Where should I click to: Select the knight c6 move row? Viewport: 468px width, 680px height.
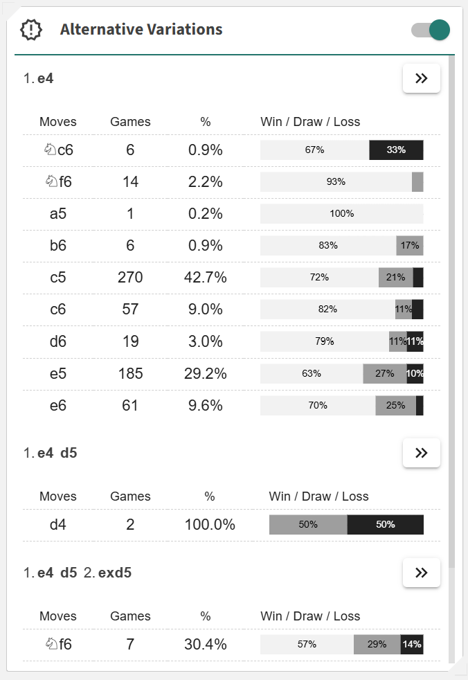(x=58, y=150)
